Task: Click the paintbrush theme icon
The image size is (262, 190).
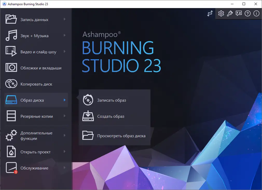Action: [230, 13]
